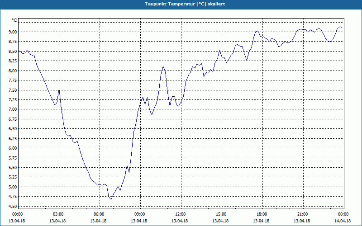
Task: Click the '6,50' y-axis value
Action: 13,129
